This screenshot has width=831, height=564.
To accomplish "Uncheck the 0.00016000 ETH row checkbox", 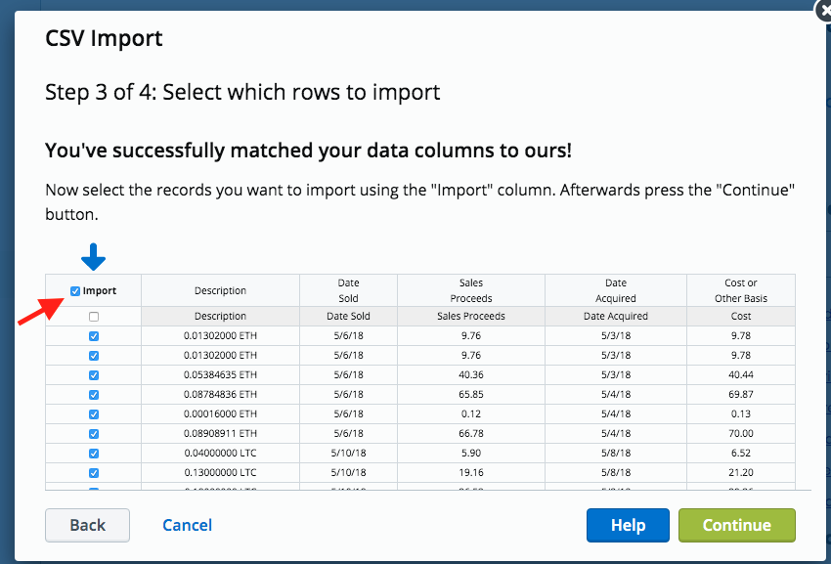I will pyautogui.click(x=94, y=414).
